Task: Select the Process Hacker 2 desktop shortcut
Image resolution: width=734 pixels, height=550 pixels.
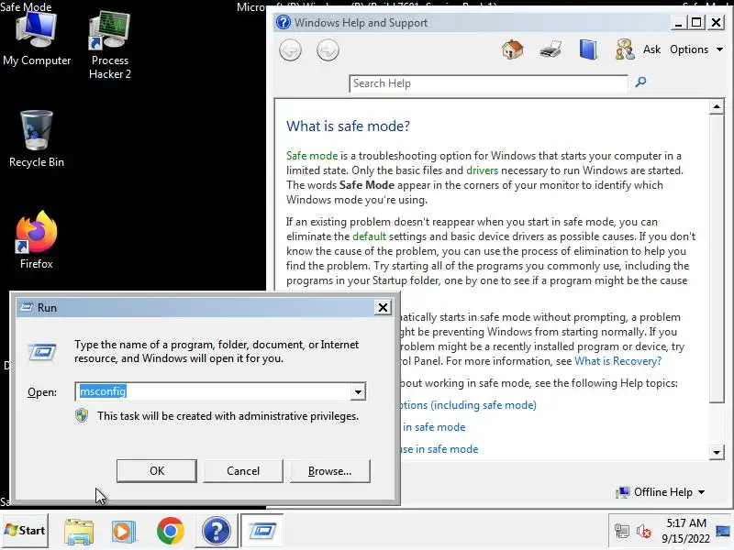Action: [x=109, y=45]
